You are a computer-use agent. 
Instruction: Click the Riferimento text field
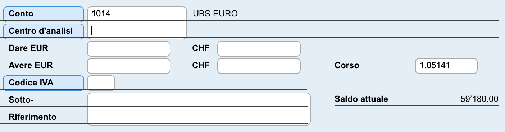coord(199,117)
